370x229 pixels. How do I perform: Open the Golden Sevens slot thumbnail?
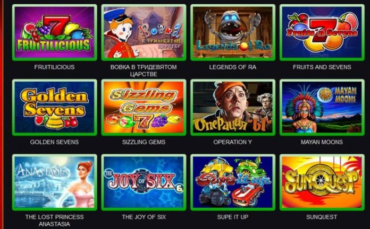(x=55, y=107)
